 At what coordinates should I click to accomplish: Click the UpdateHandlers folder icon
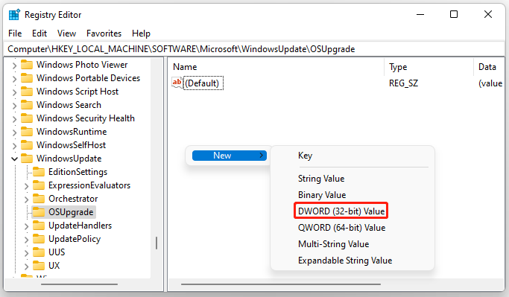click(39, 226)
